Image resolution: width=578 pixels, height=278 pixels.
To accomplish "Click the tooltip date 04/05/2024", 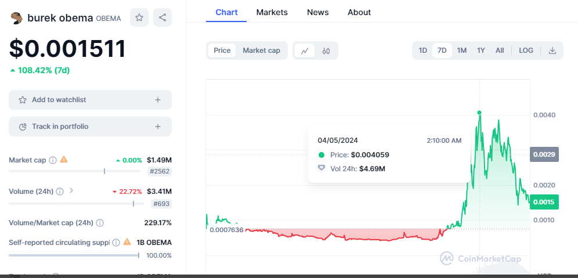I will (x=338, y=140).
